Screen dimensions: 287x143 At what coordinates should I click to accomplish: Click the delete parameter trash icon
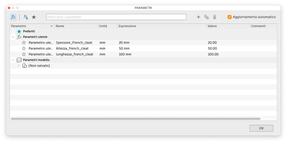[214, 17]
